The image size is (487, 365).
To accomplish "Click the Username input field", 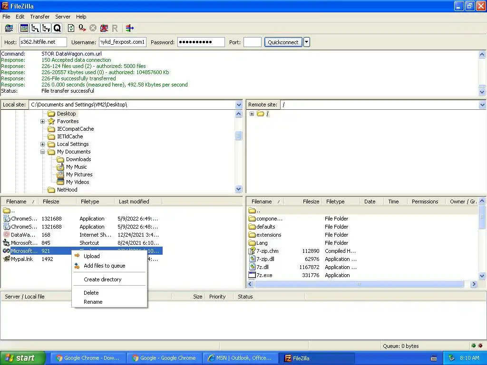I will coord(123,42).
